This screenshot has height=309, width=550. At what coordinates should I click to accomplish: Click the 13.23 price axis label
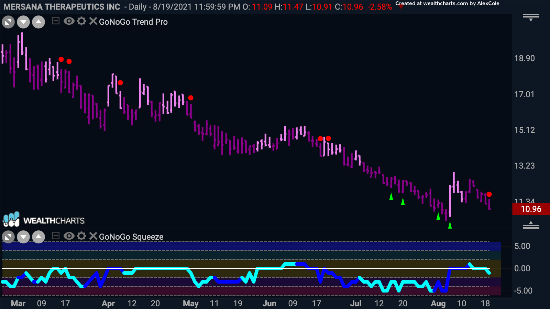525,166
